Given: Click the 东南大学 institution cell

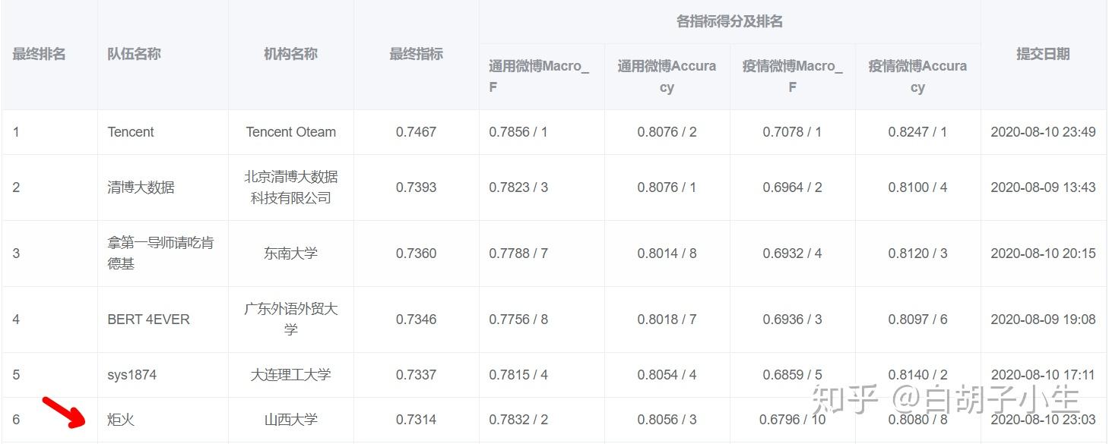Looking at the screenshot, I should coord(291,253).
